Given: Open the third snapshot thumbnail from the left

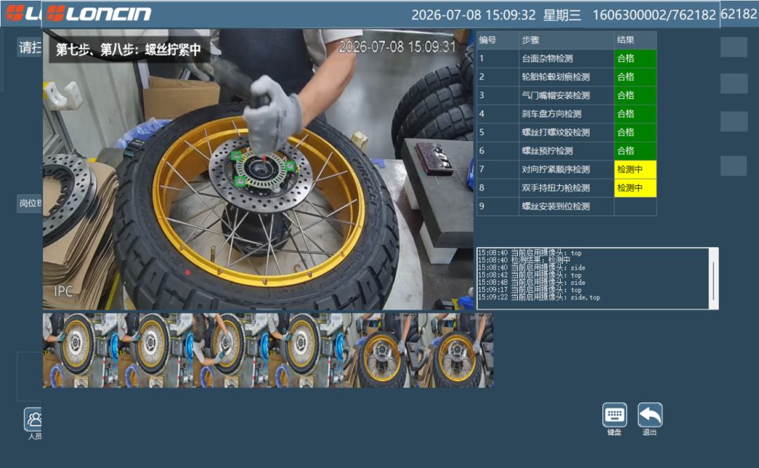Looking at the screenshot, I should (231, 350).
